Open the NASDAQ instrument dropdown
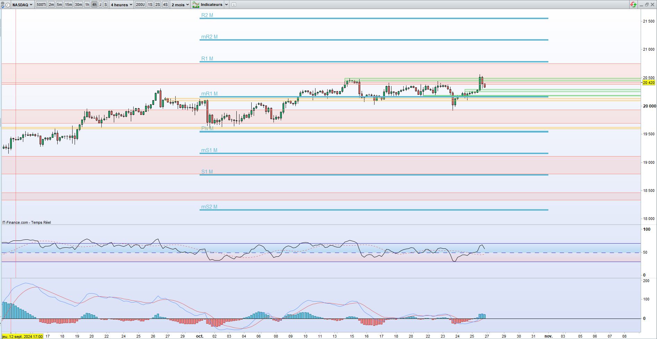The width and height of the screenshot is (657, 339). pos(23,5)
